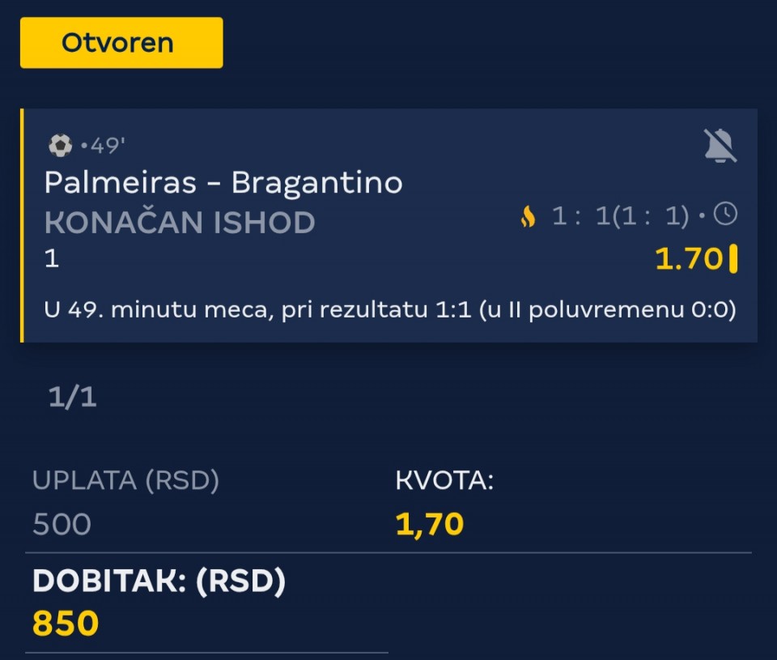Click the 850 payout amount

tap(66, 624)
